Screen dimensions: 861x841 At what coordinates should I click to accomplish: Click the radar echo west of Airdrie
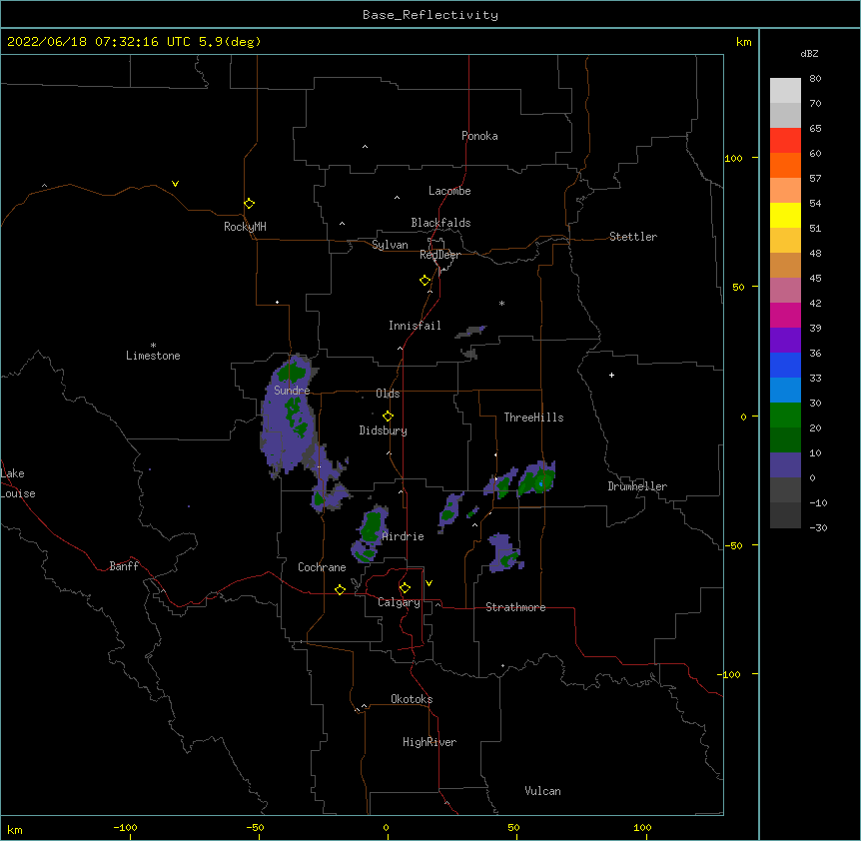371,533
